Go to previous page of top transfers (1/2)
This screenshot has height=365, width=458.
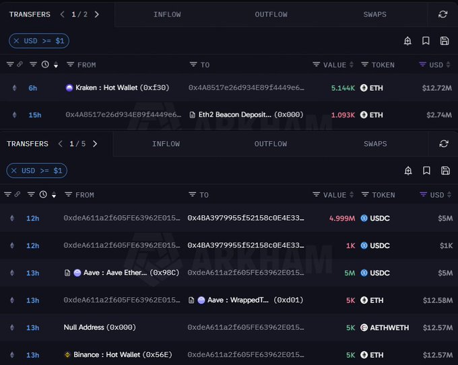[x=62, y=14]
